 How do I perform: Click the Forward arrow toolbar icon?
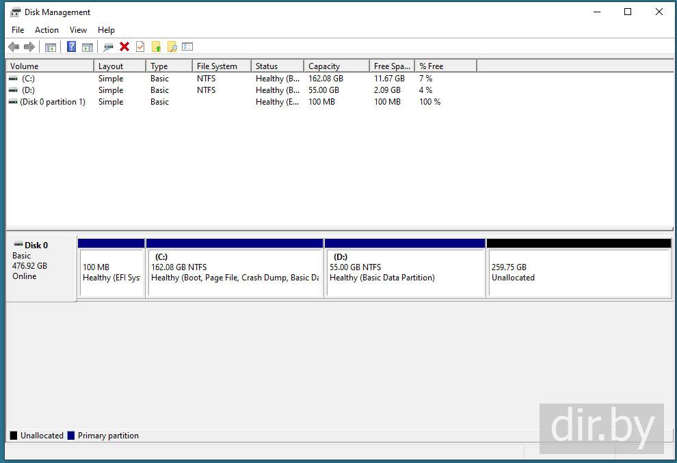(x=29, y=47)
